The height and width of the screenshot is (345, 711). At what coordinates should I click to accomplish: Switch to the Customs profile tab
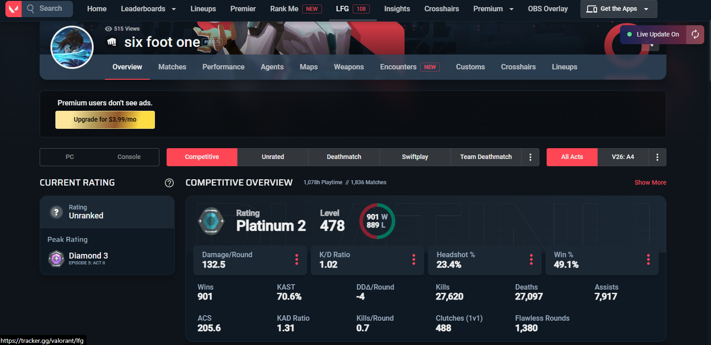[x=471, y=67]
